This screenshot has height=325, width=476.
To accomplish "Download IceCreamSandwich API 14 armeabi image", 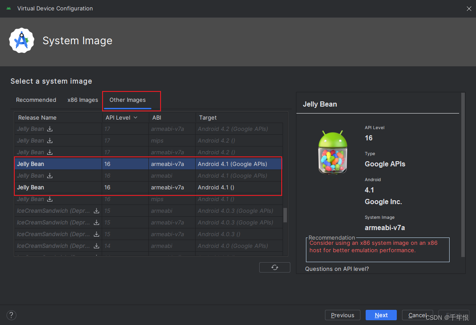I will point(96,246).
